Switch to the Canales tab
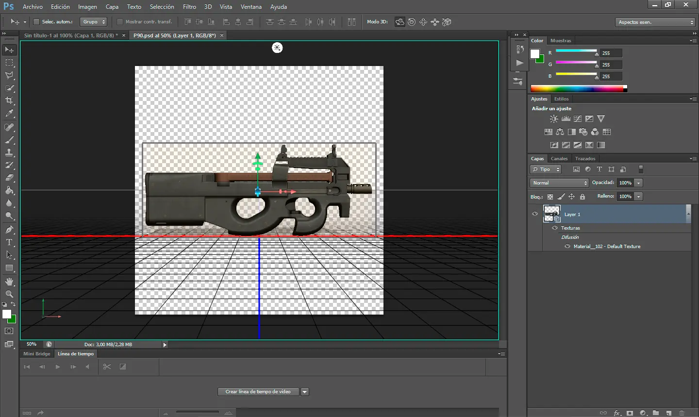This screenshot has width=699, height=417. pos(559,158)
